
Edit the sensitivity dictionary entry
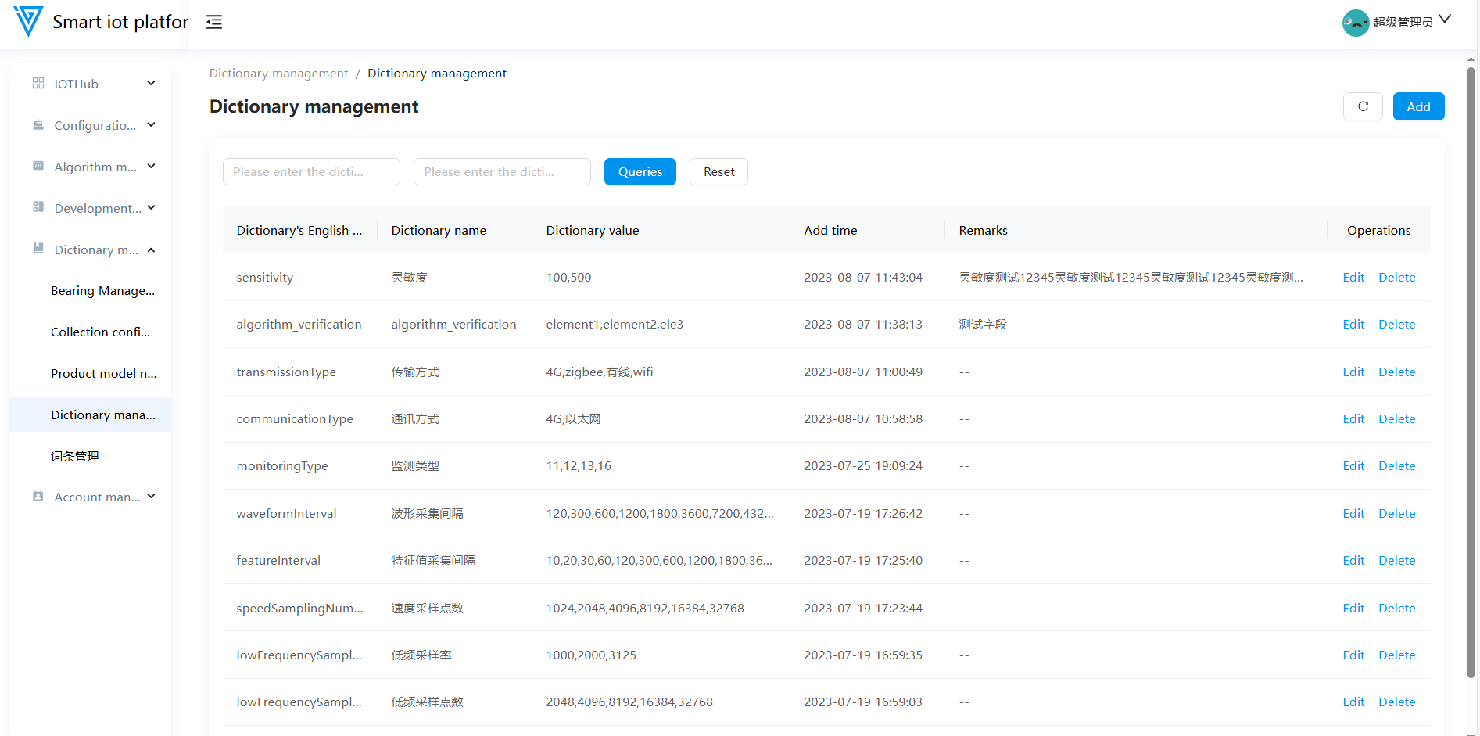click(x=1353, y=278)
